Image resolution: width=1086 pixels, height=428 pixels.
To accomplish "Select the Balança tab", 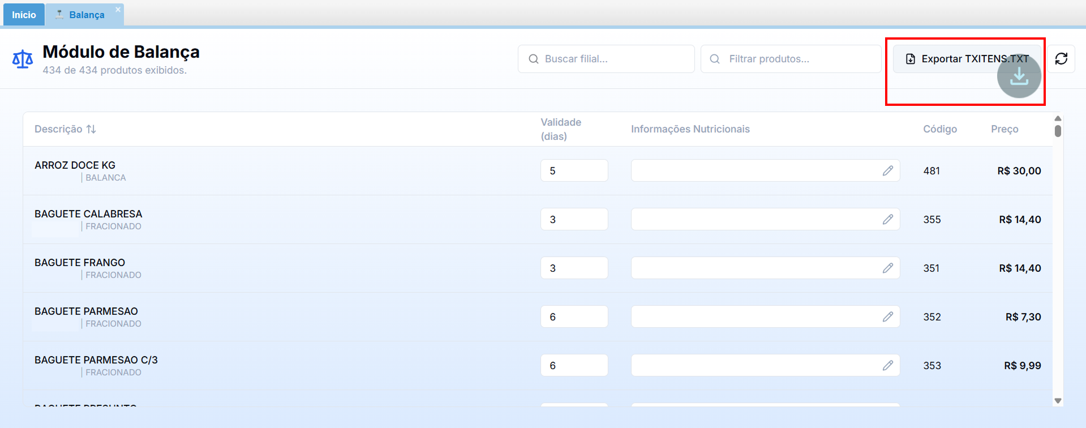I will 86,15.
